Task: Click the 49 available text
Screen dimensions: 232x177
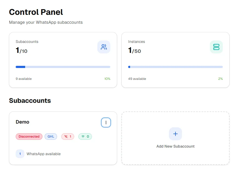Action: coord(137,79)
